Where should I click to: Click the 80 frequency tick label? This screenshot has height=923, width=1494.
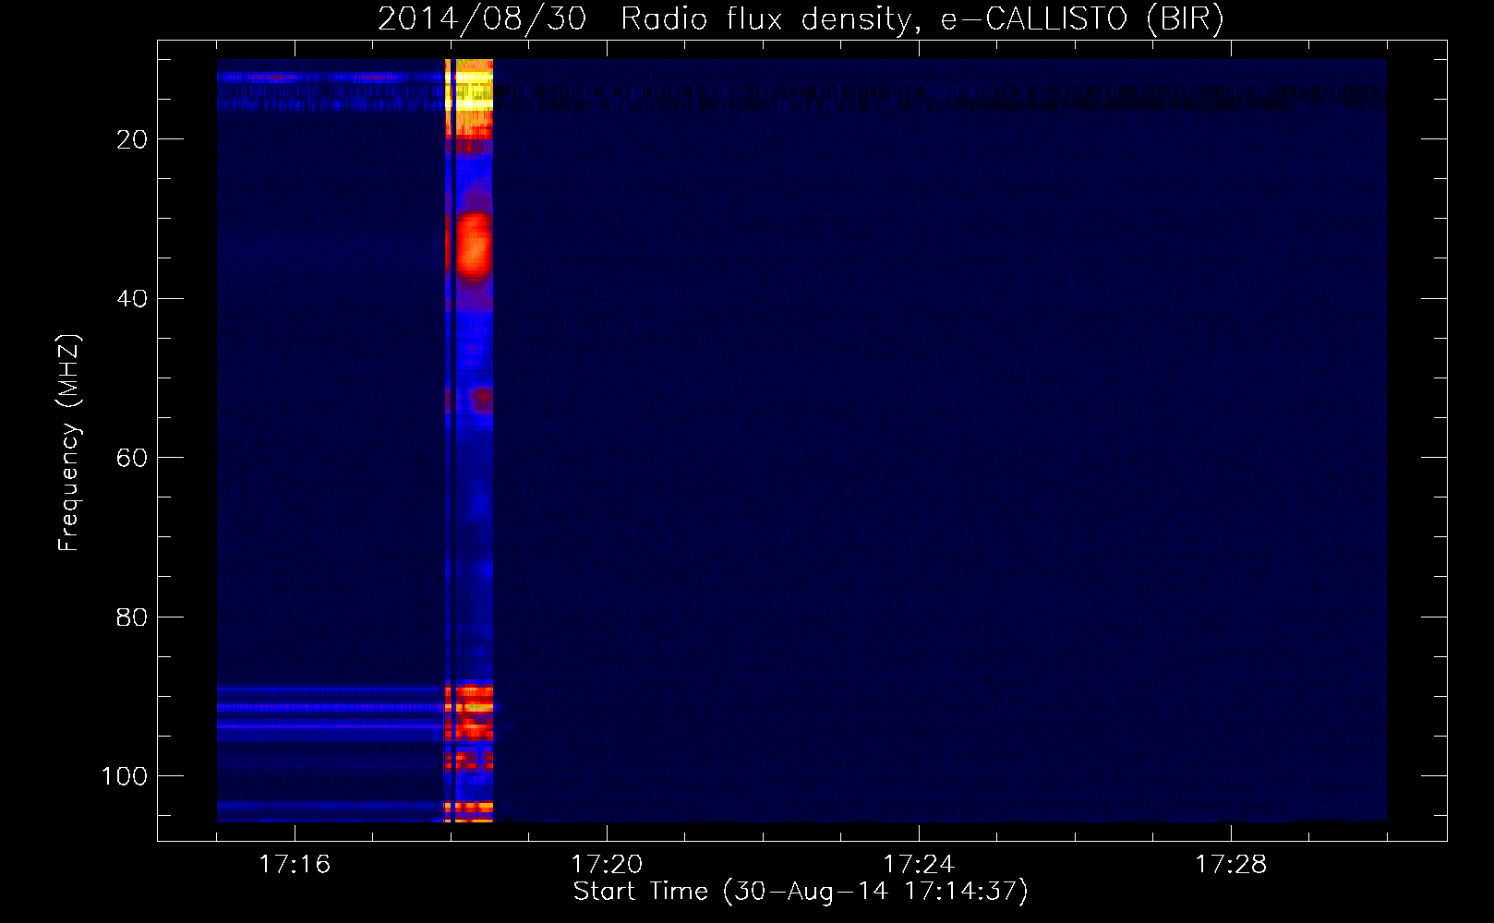coord(133,617)
